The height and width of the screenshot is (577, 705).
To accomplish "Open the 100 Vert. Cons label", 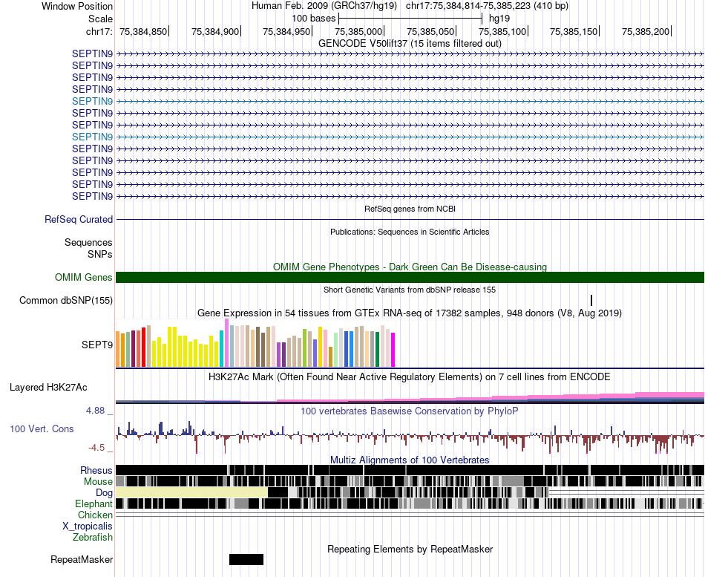I will 42,428.
